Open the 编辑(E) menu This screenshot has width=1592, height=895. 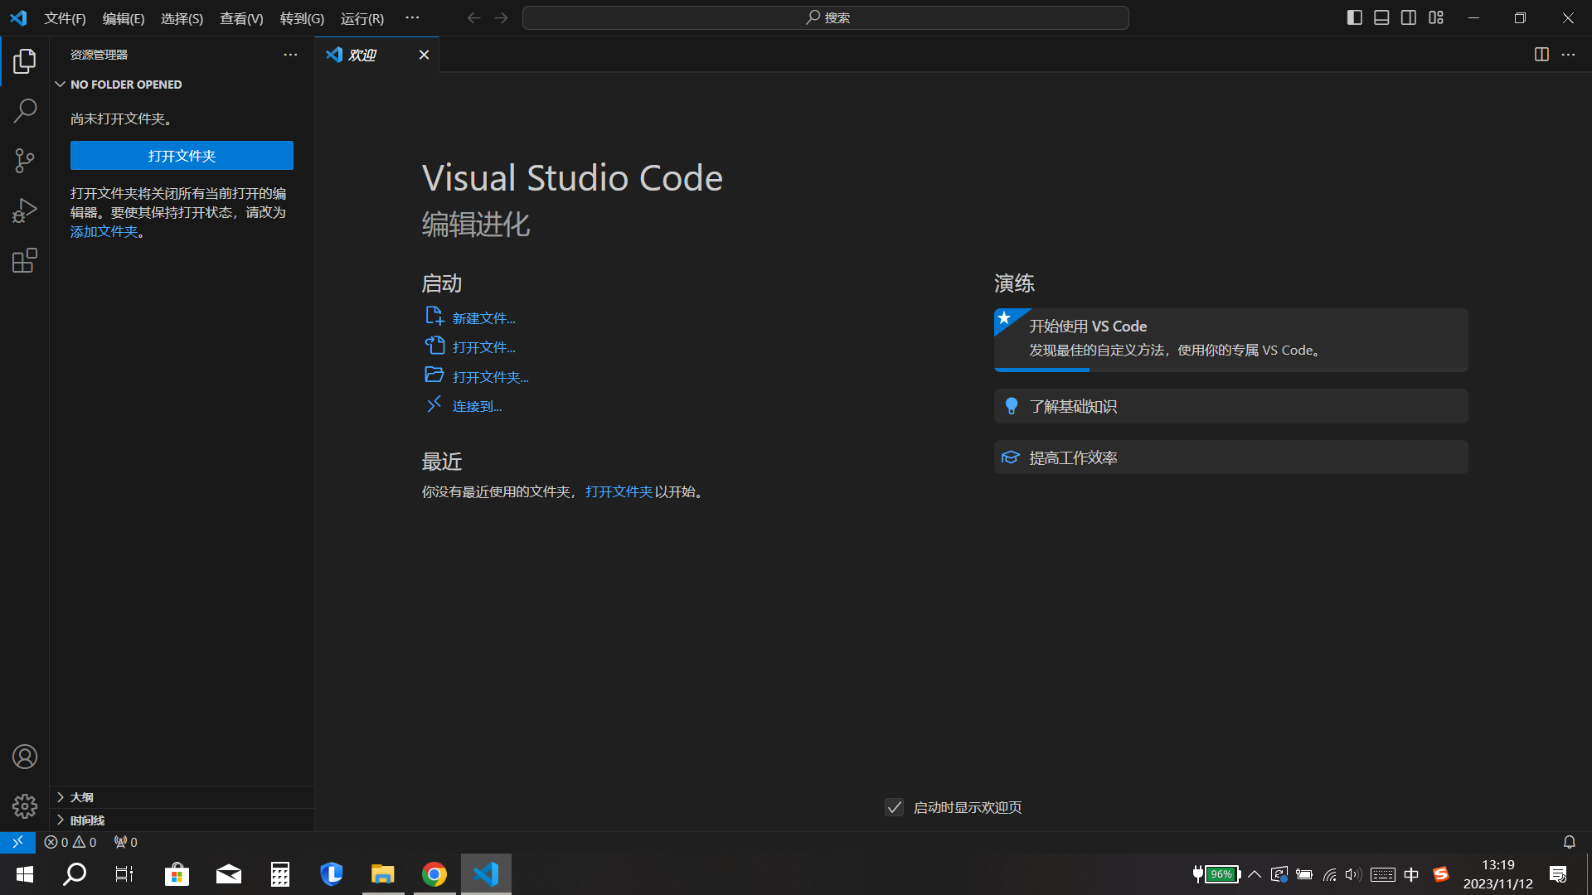124,18
